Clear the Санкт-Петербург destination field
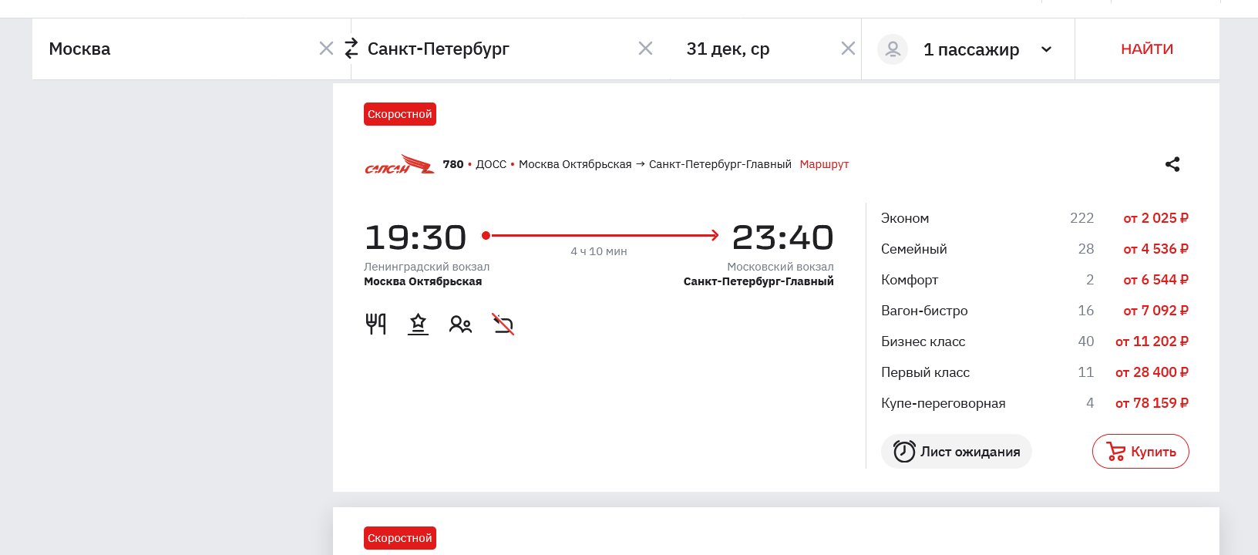 [x=645, y=49]
